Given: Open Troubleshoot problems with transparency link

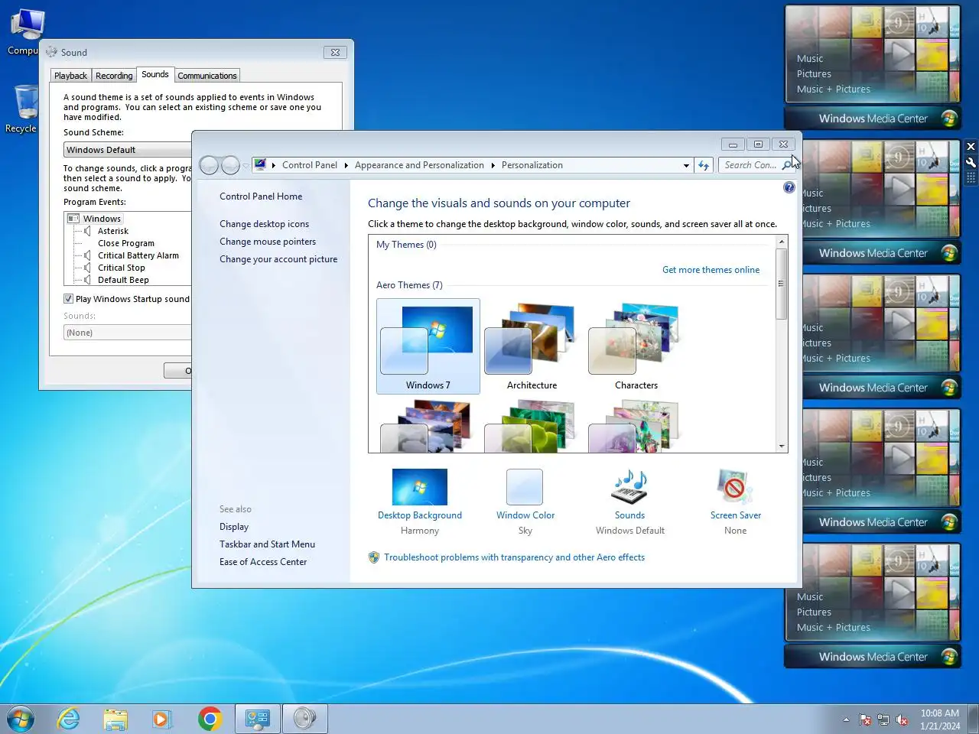Looking at the screenshot, I should pos(514,557).
